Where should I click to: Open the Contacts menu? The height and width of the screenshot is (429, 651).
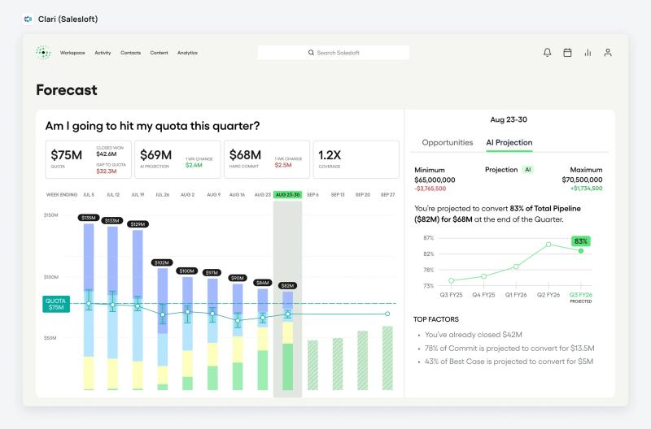[130, 53]
